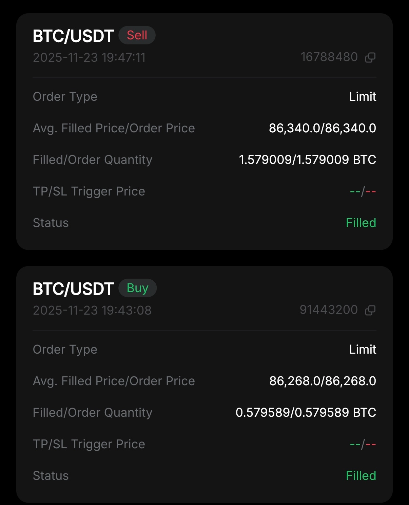409x505 pixels.
Task: Open the BTC/USDT pair on the Sell order
Action: click(73, 36)
